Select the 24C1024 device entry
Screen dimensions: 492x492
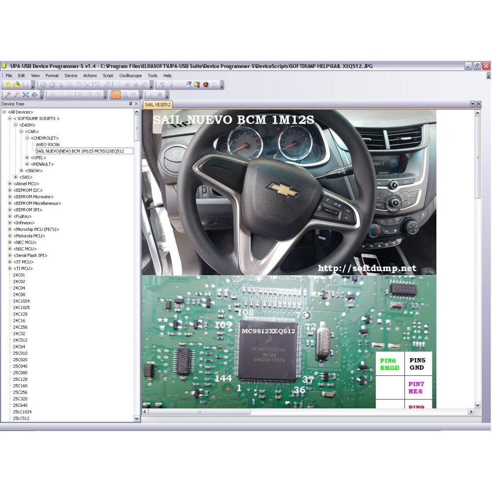point(21,301)
